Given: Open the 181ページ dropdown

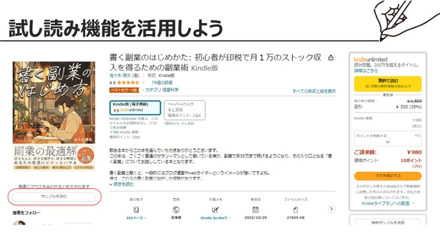Looking at the screenshot, I should (x=136, y=218).
